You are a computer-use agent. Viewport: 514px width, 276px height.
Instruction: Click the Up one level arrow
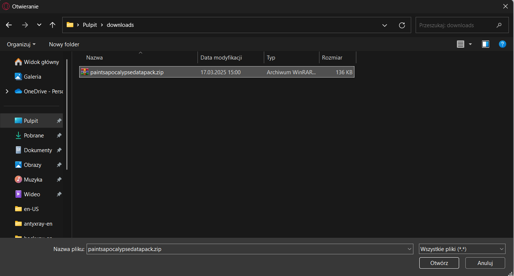(x=52, y=25)
